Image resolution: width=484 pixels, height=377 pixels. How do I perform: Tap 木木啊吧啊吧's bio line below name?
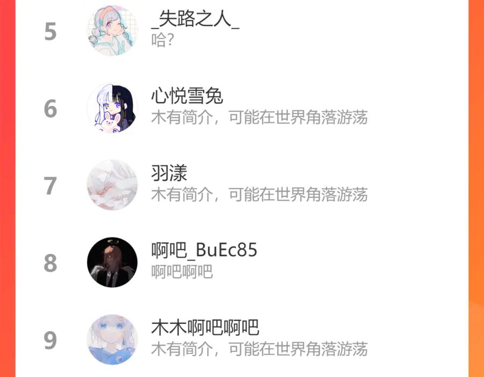(259, 349)
